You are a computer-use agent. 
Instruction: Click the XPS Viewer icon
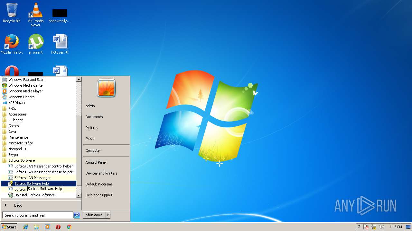pyautogui.click(x=5, y=103)
